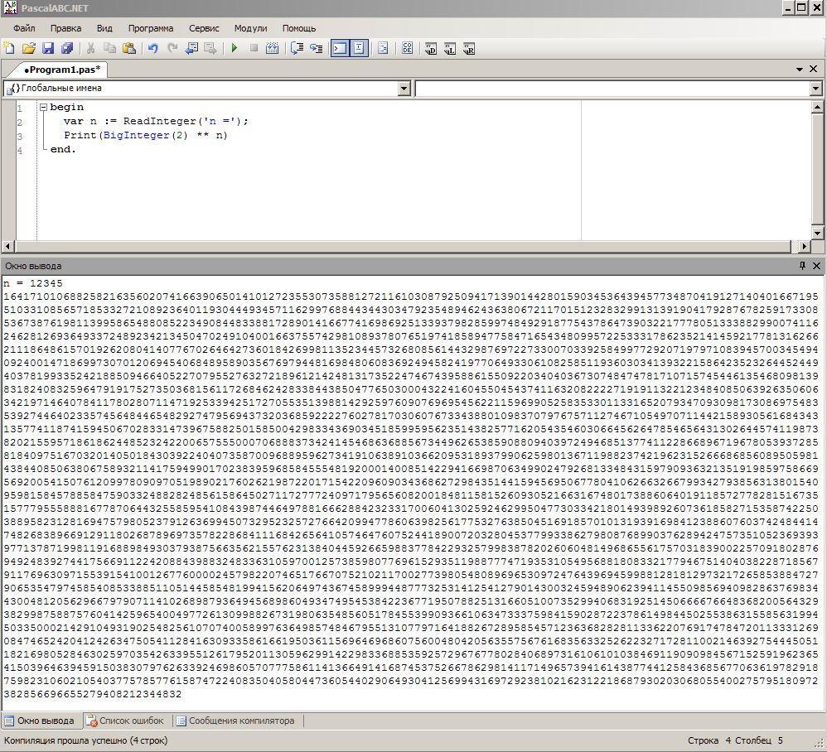The image size is (827, 752).
Task: Open the Сервис menu
Action: (204, 28)
